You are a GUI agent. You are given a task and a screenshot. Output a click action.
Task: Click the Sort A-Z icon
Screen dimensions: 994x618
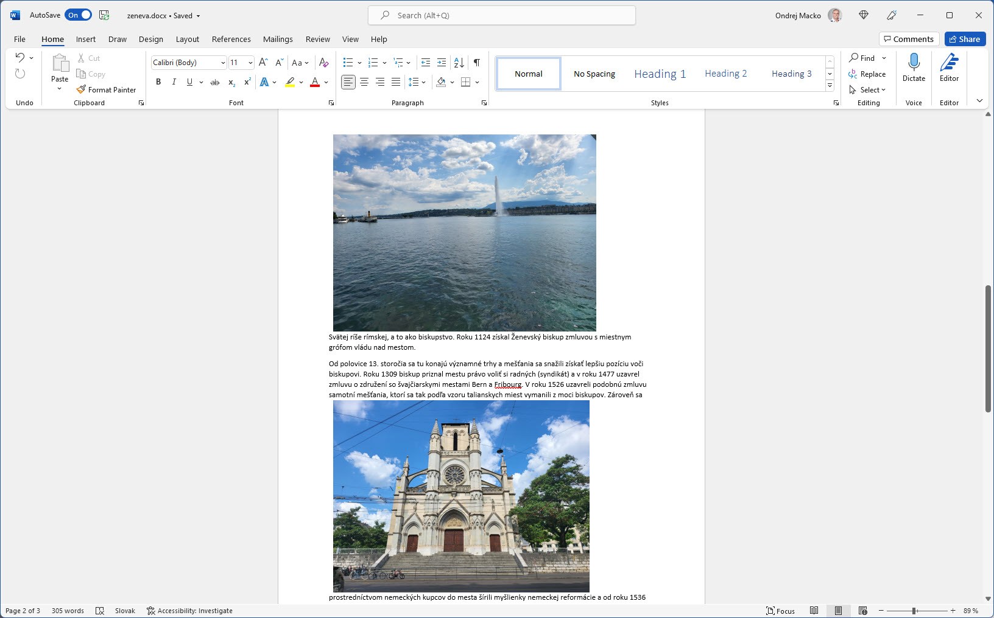click(x=459, y=63)
